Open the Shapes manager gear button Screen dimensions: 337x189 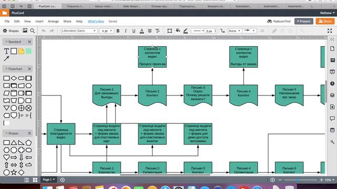(11, 31)
